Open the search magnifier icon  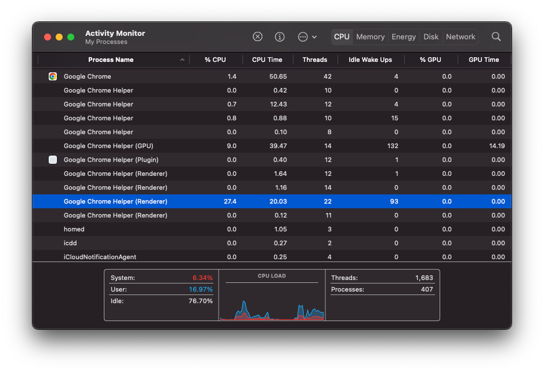tap(496, 36)
